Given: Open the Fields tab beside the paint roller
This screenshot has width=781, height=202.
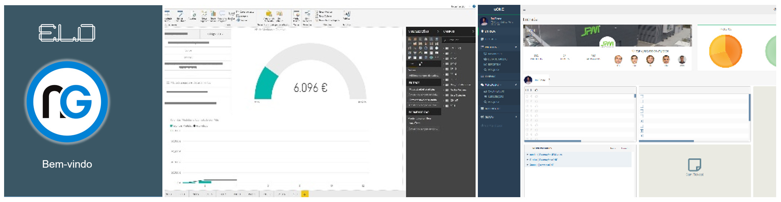Looking at the screenshot, I should 412,64.
